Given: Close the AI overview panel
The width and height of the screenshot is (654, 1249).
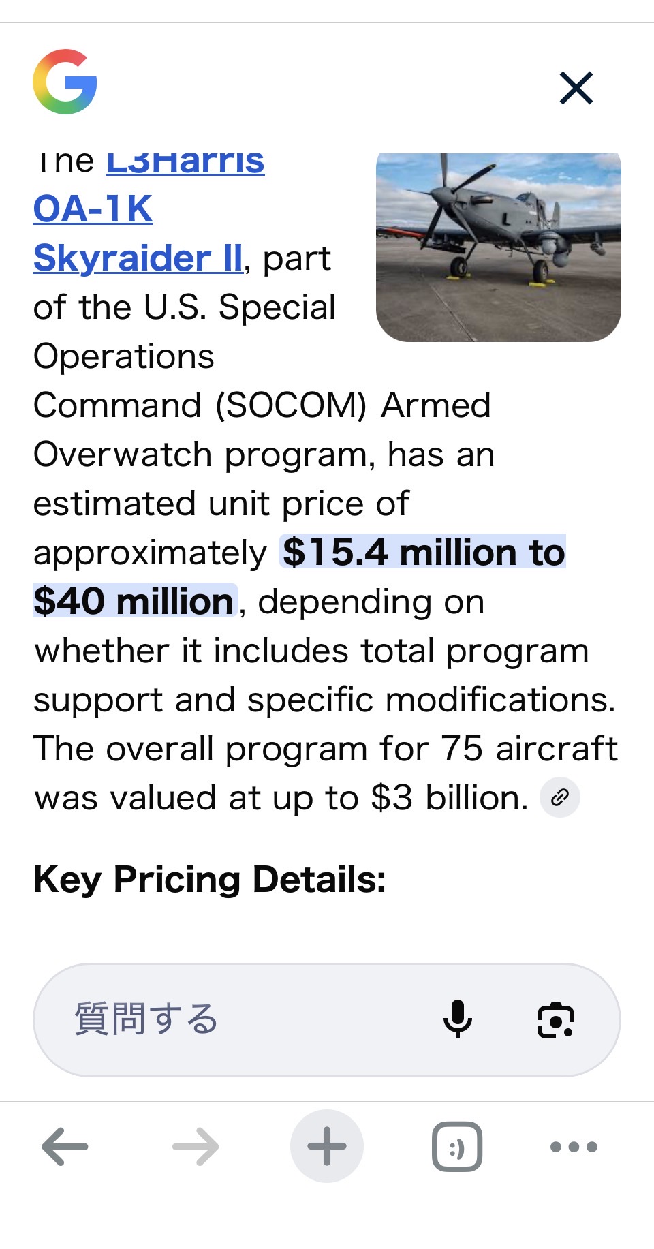Looking at the screenshot, I should click(x=576, y=88).
